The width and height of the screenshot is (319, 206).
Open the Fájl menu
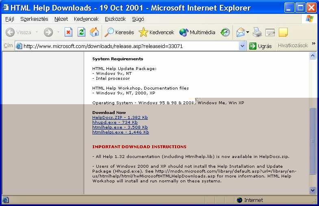coord(10,19)
